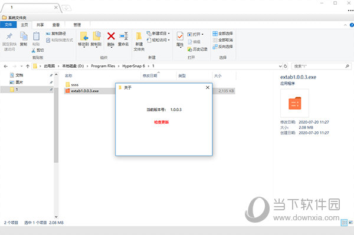The height and width of the screenshot is (235, 354).
Task: Rename the selected file
Action: [x=123, y=39]
